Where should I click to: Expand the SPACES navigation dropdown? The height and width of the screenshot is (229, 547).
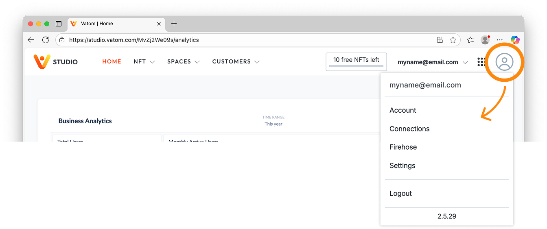(x=184, y=62)
